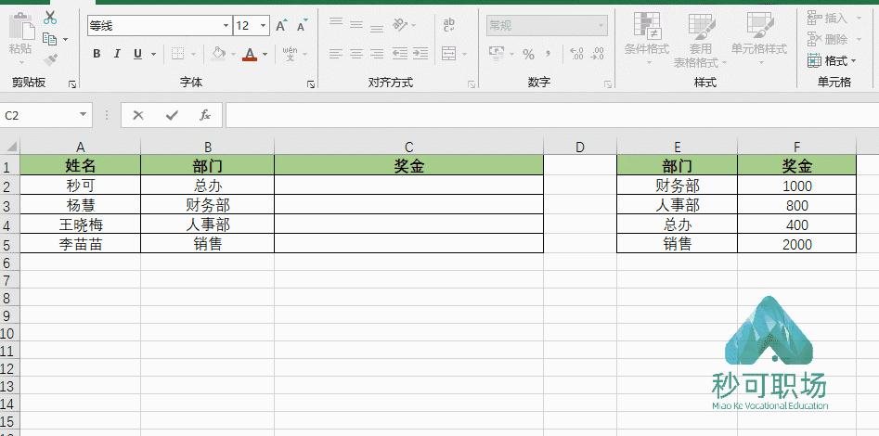Expand the 粘贴 paste options arrow
The width and height of the screenshot is (879, 436).
coord(20,61)
